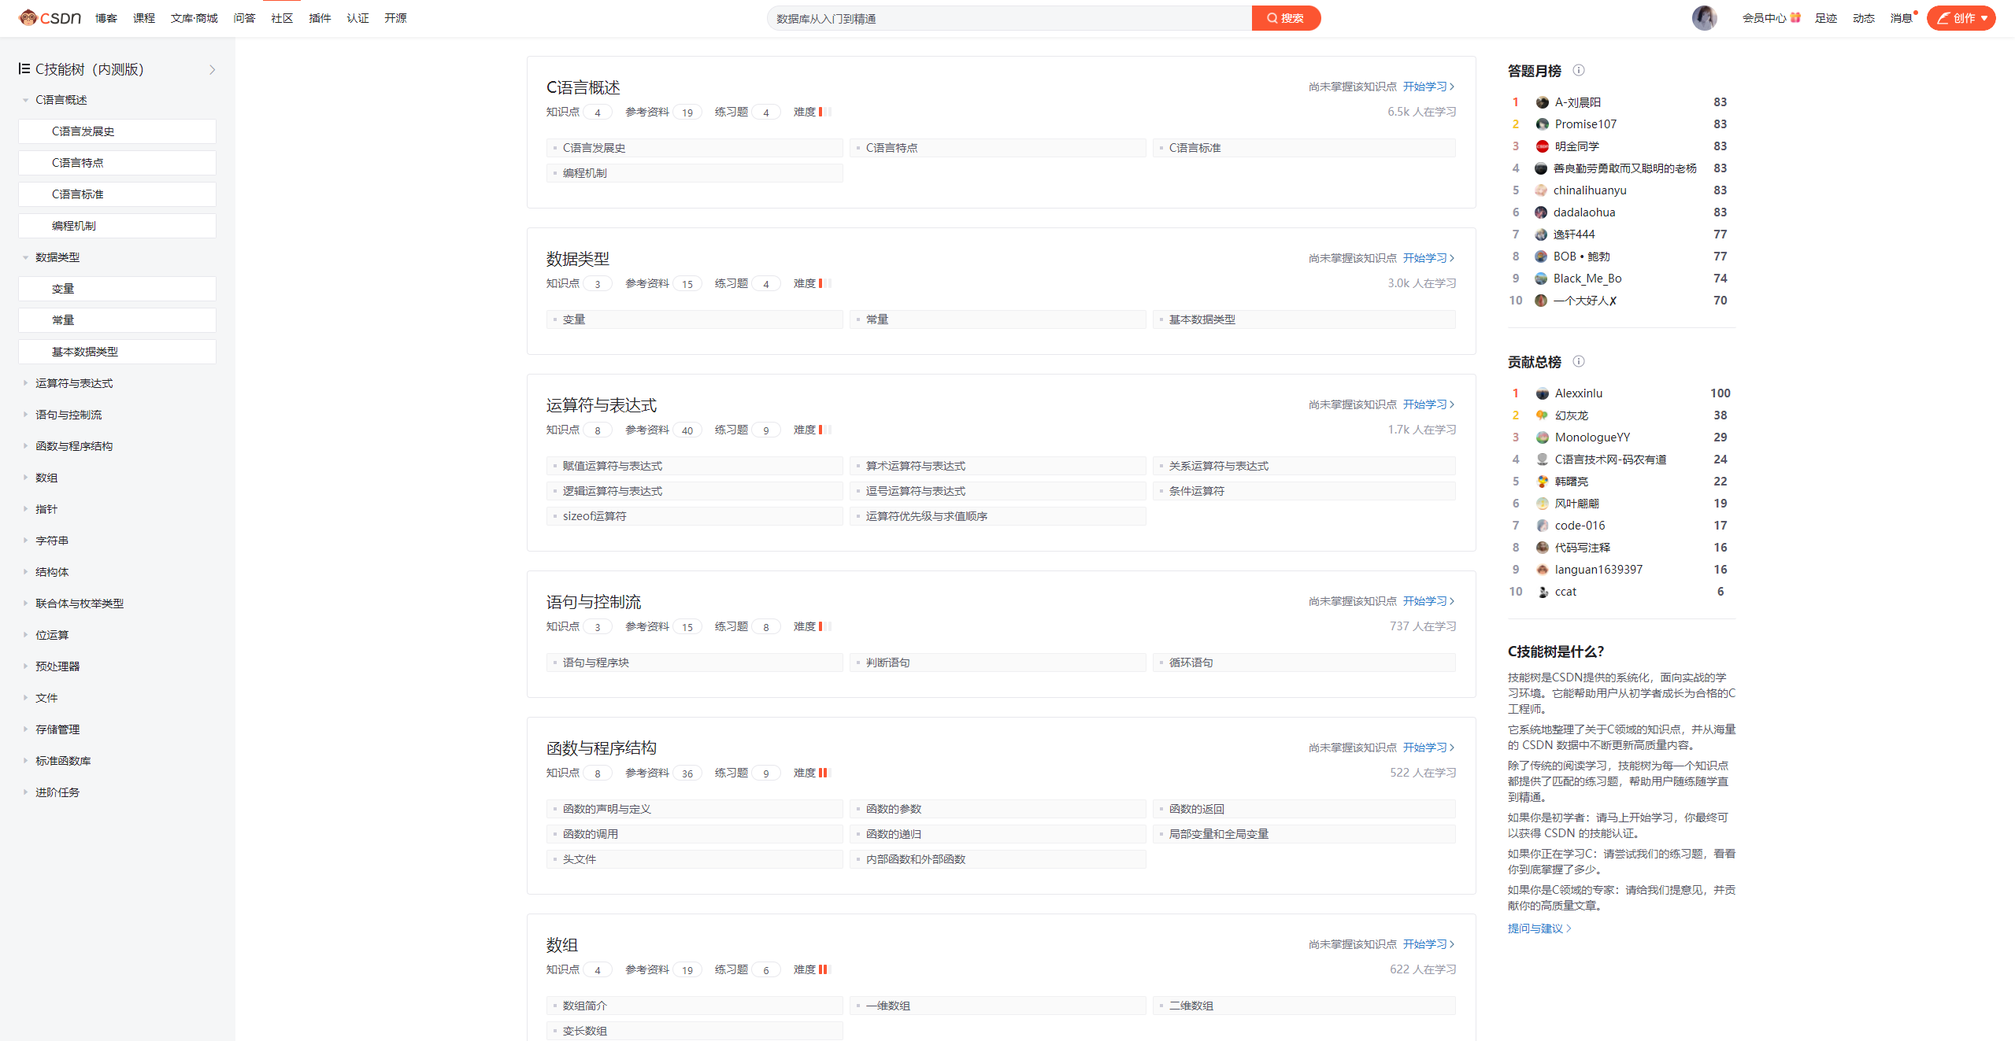This screenshot has width=2015, height=1041.
Task: Expand the 运算符与表达式 tree node
Action: coord(25,383)
